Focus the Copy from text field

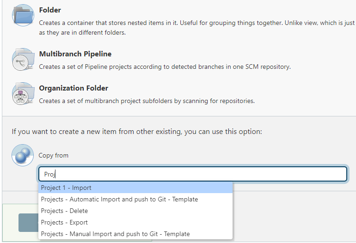click(192, 174)
